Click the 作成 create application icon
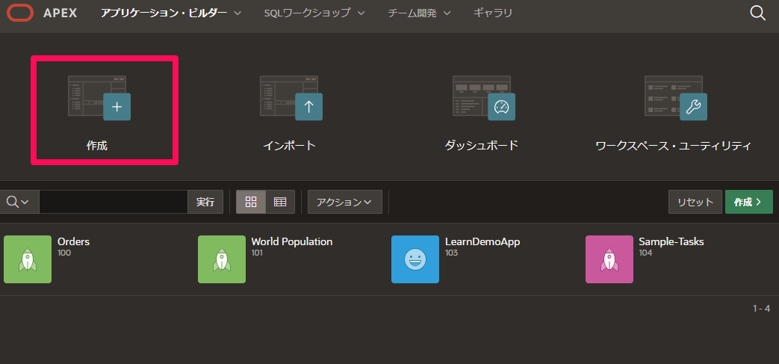The height and width of the screenshot is (364, 779). tap(99, 98)
